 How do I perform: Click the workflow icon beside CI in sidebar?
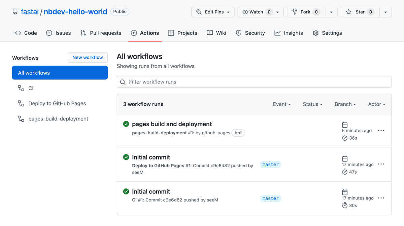coord(21,88)
